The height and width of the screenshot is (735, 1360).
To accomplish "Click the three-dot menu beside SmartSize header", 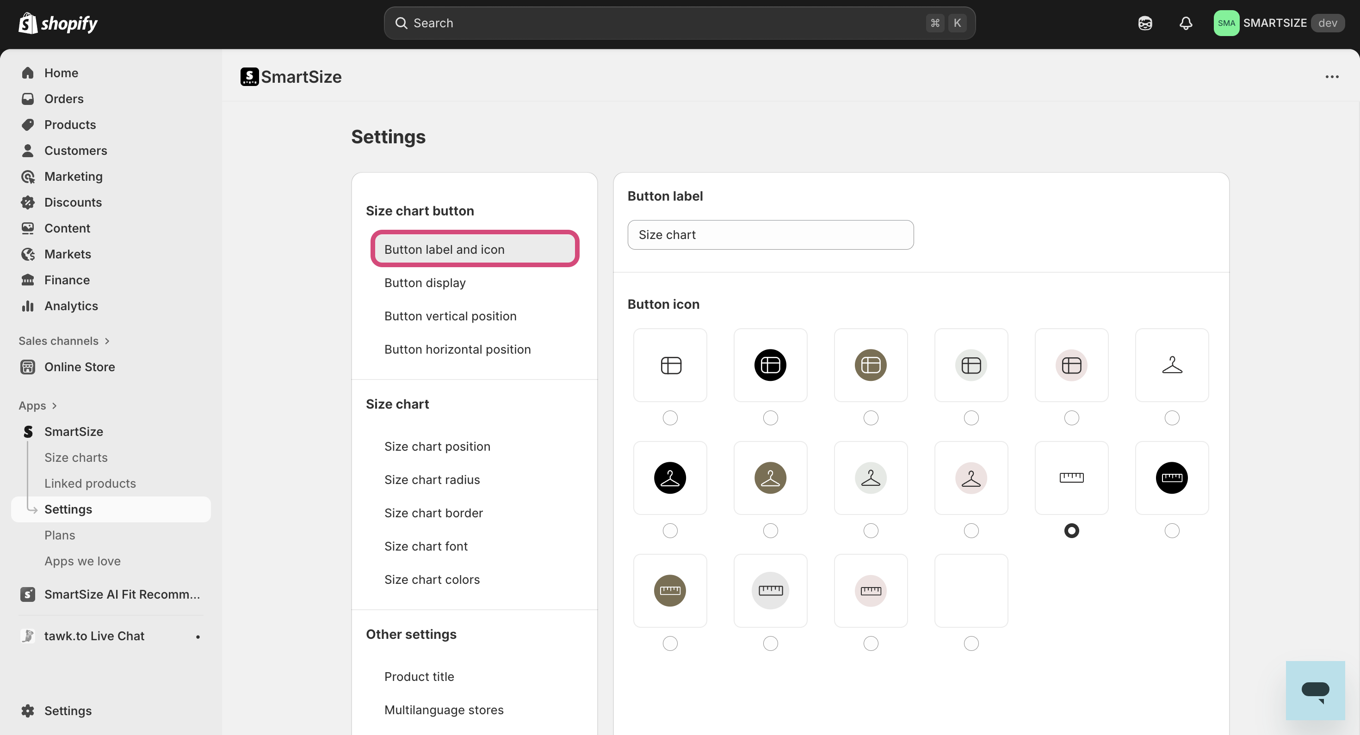I will 1331,77.
